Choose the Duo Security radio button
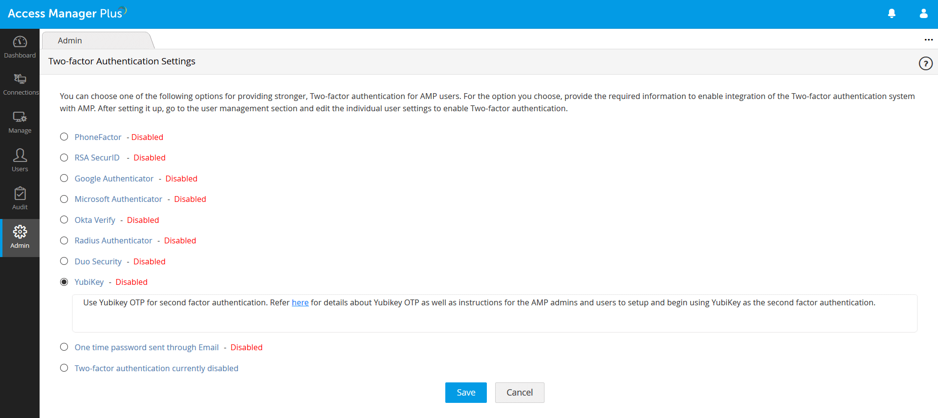Screen dimensions: 938x418 [x=64, y=261]
